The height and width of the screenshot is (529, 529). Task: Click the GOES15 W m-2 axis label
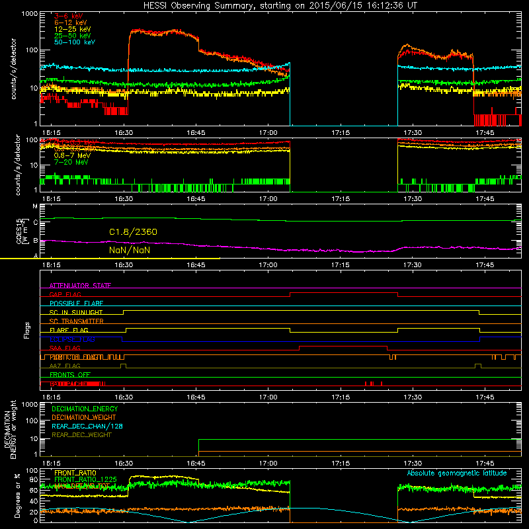click(x=22, y=231)
